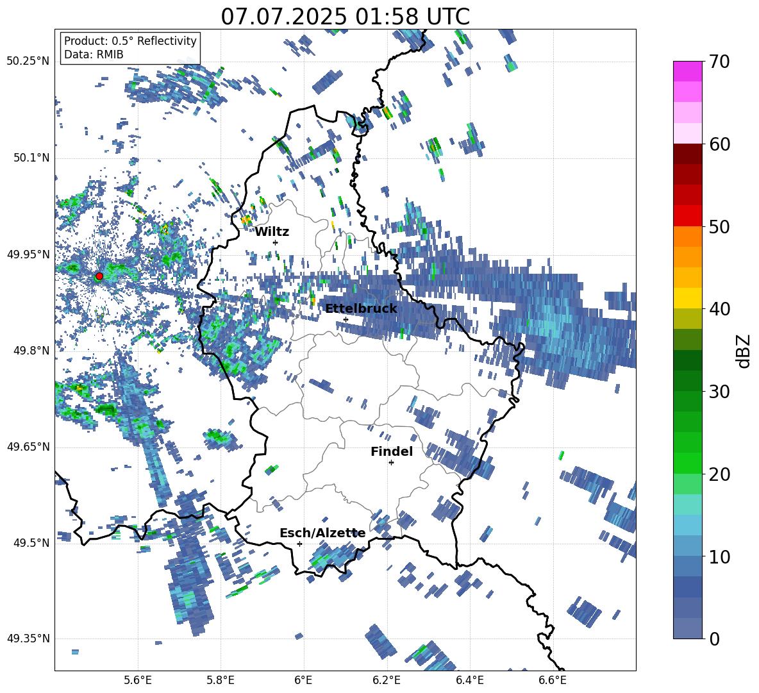Screen dimensions: 759x693
Task: Click the 5.8°E longitude label
Action: (221, 680)
